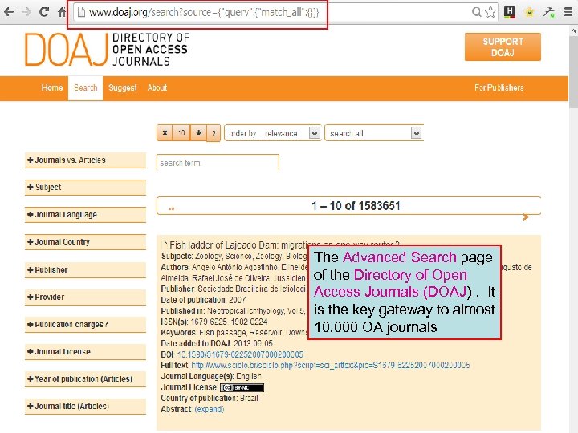Open the browser hamburger menu
The width and height of the screenshot is (578, 433).
click(x=568, y=12)
